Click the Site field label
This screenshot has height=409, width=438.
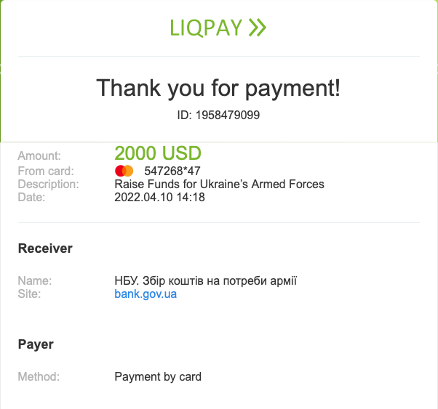29,294
